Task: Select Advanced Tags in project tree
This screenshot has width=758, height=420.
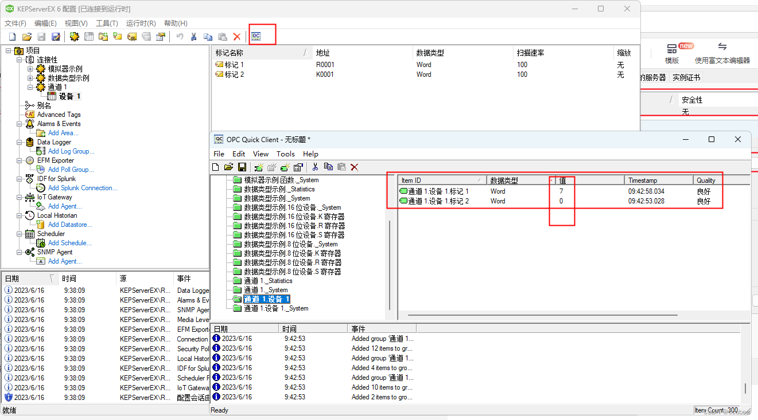Action: coord(59,115)
